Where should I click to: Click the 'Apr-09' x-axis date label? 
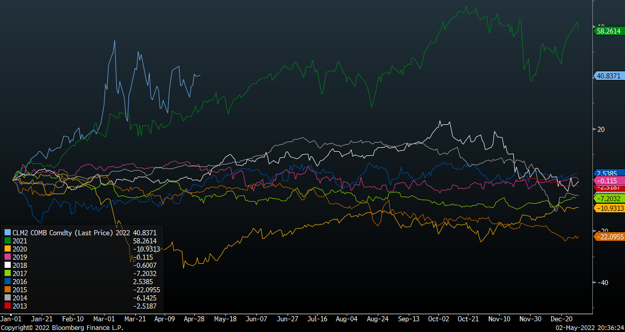point(164,319)
